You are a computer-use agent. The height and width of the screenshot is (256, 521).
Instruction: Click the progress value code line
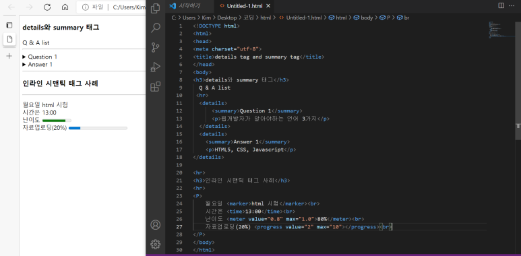pos(299,227)
